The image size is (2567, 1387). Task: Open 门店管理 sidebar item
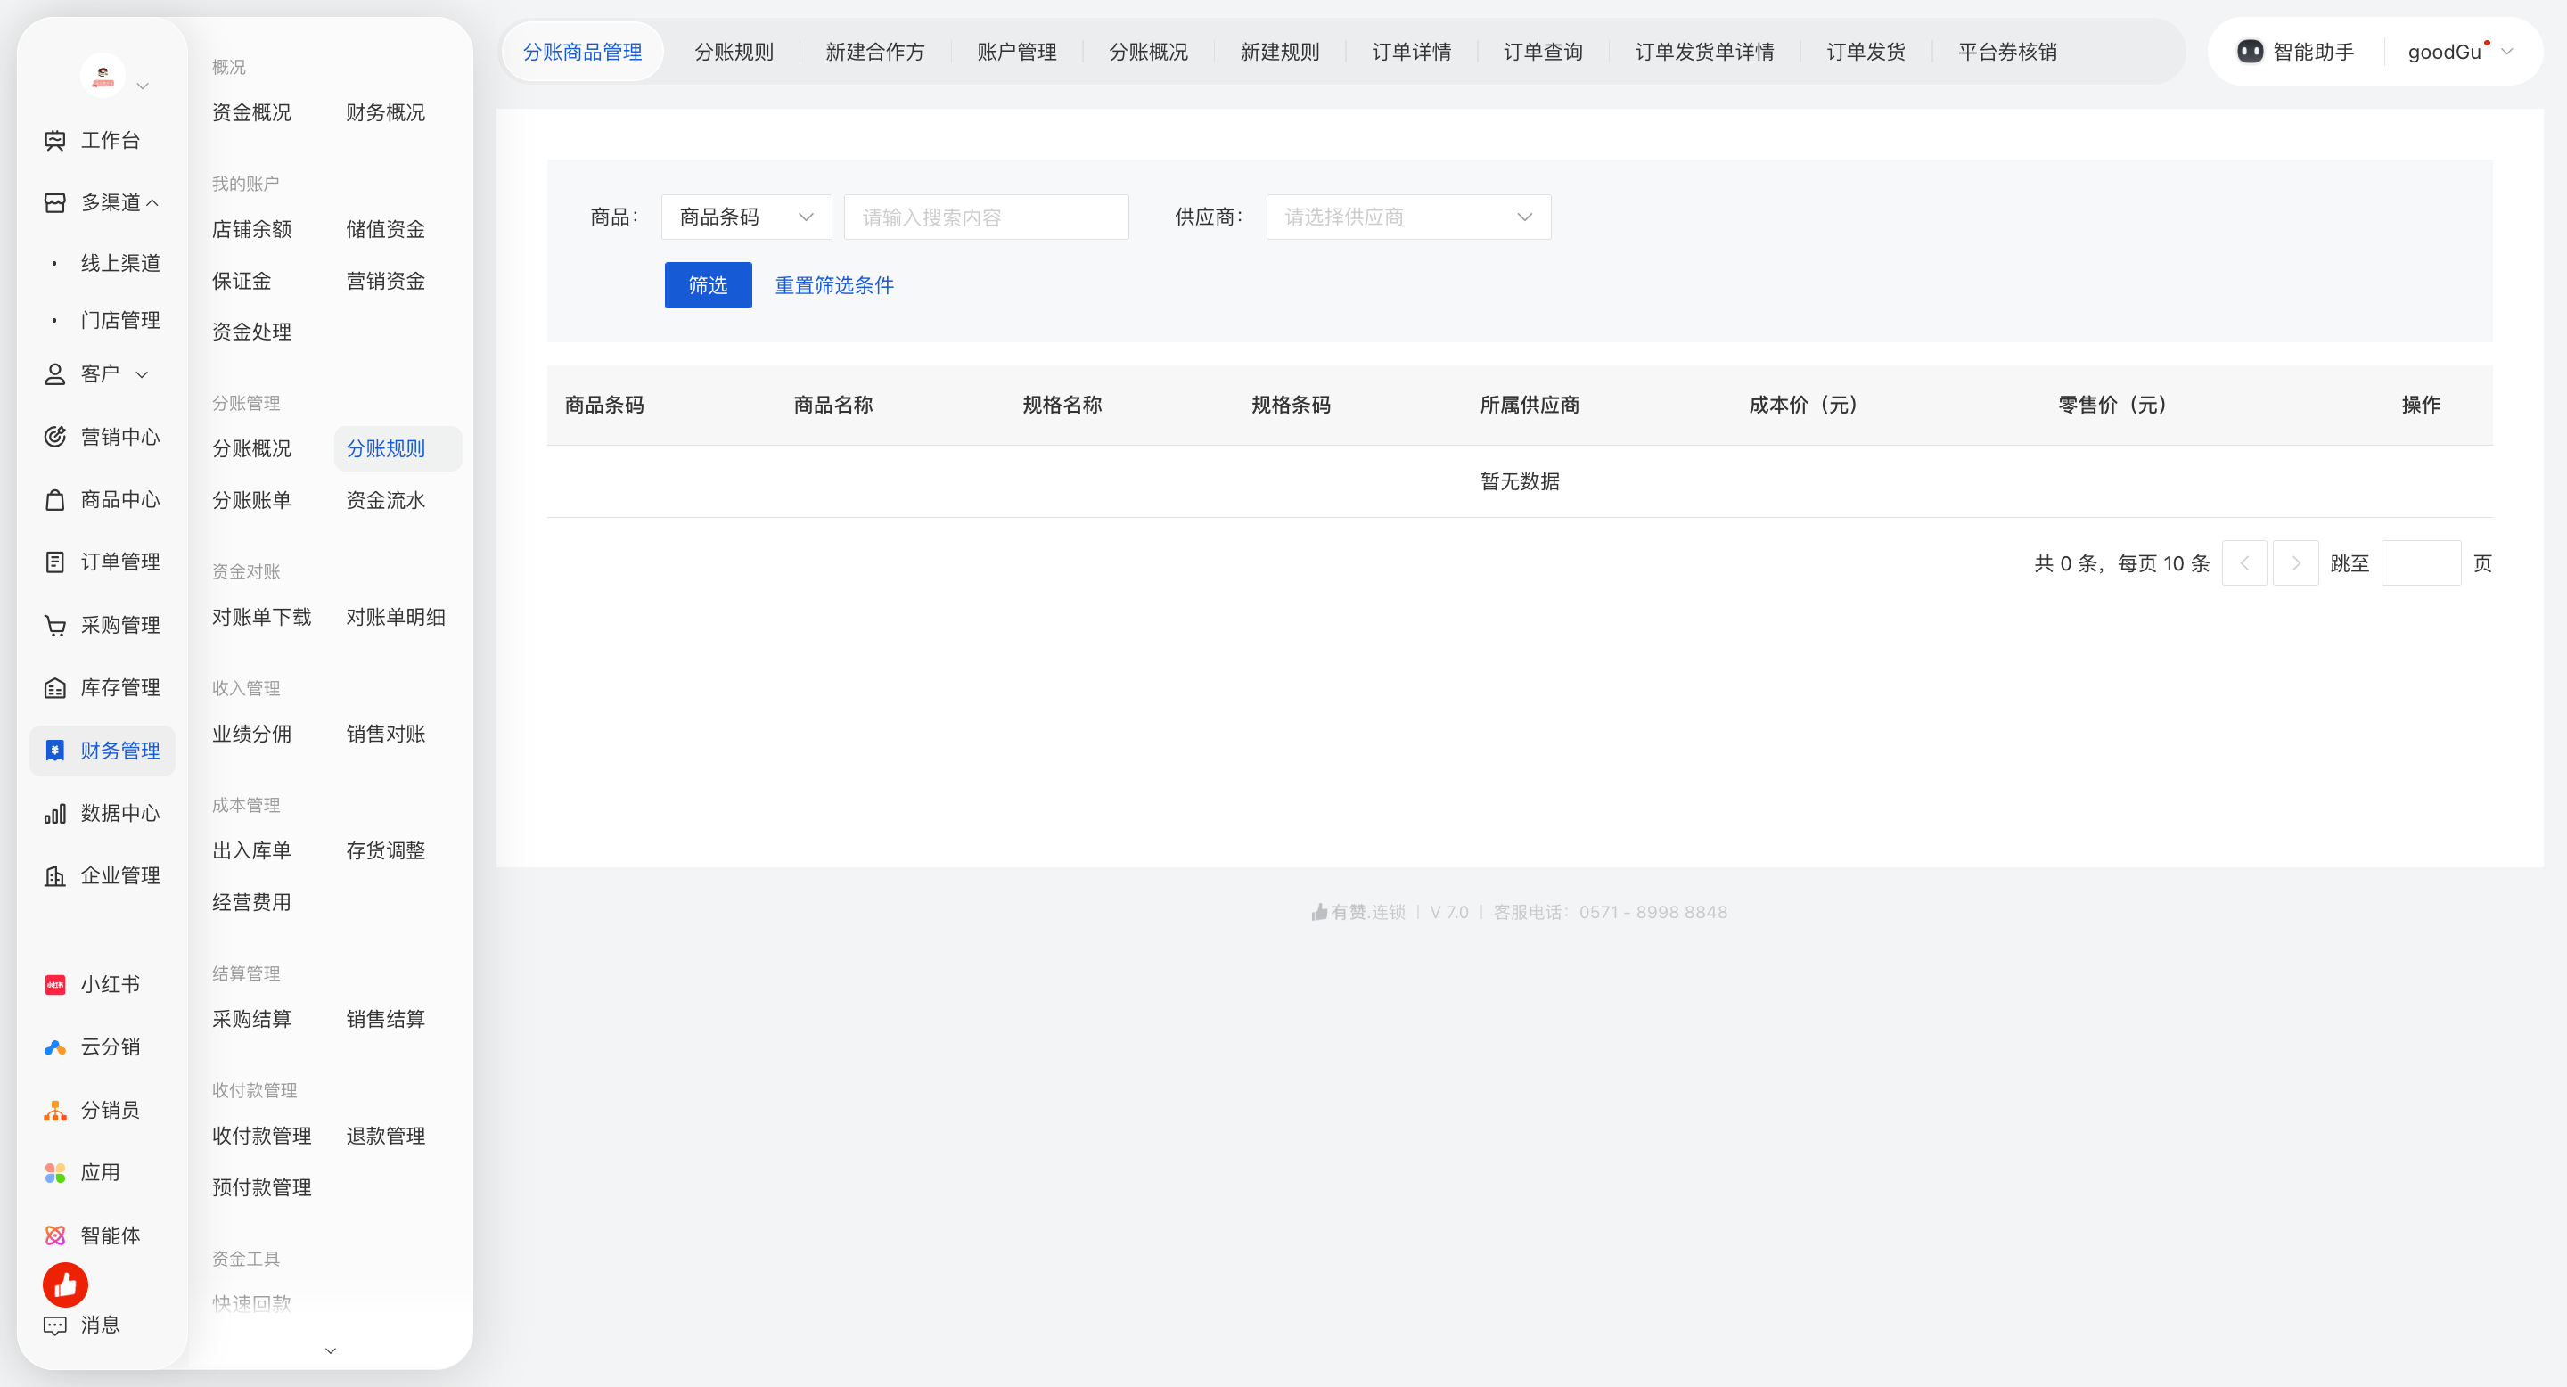119,321
